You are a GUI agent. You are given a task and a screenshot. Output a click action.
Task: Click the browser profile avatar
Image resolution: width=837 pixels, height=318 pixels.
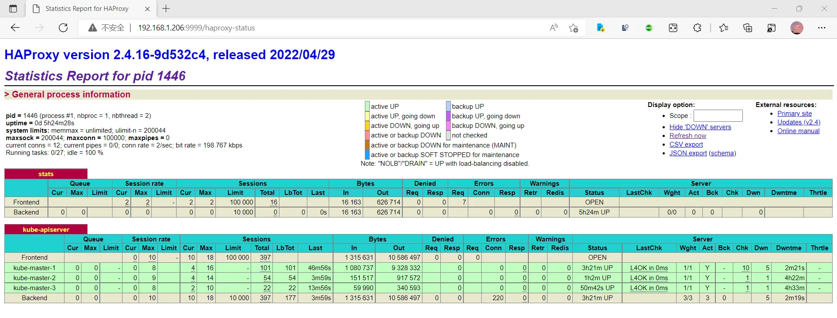(797, 28)
